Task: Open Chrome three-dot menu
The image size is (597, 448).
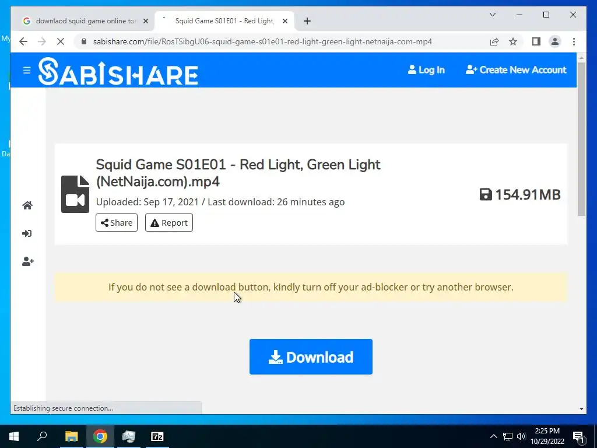Action: click(x=574, y=41)
